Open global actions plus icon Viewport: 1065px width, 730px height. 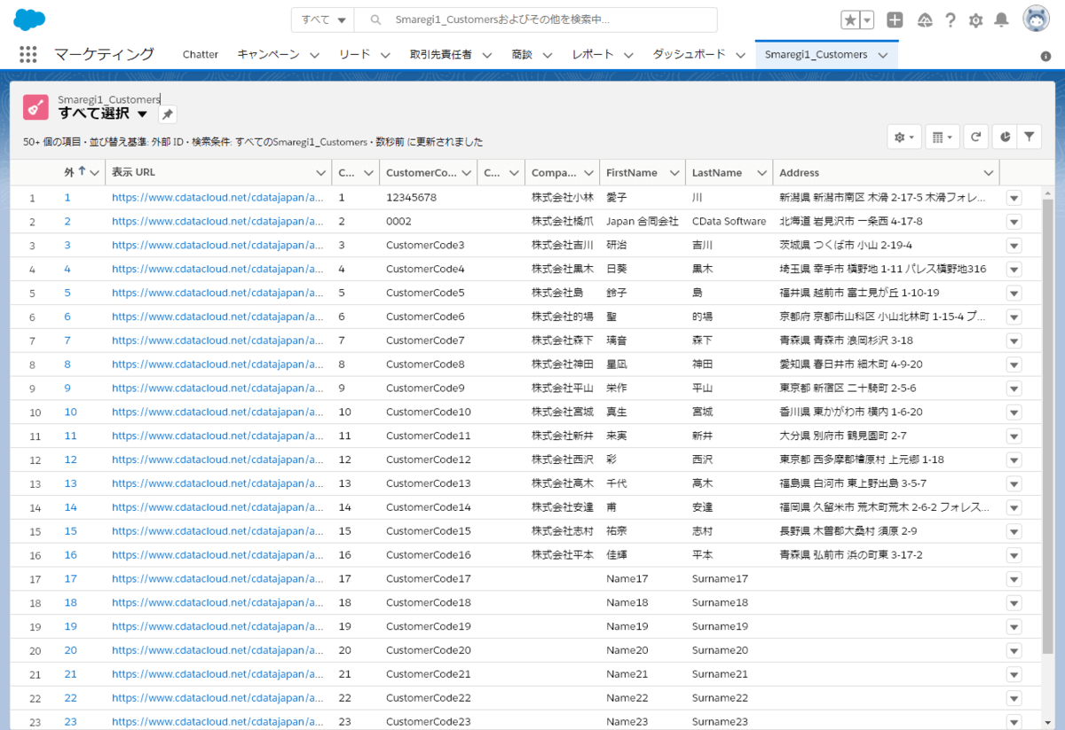click(x=895, y=20)
